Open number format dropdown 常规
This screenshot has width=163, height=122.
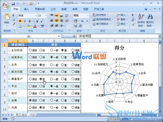(x=88, y=16)
